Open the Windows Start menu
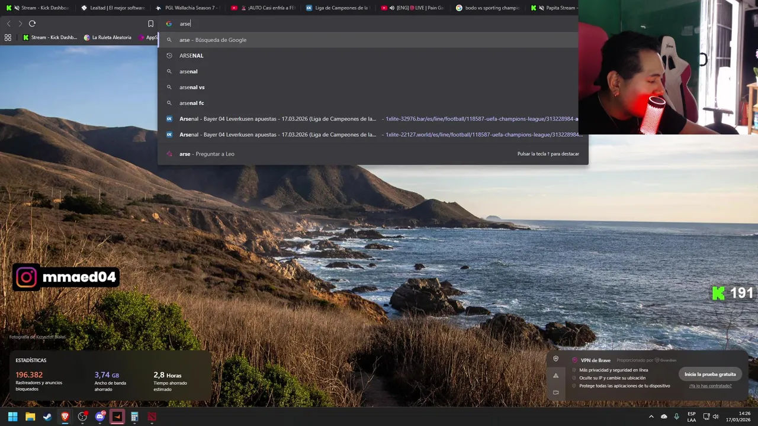 click(x=12, y=417)
